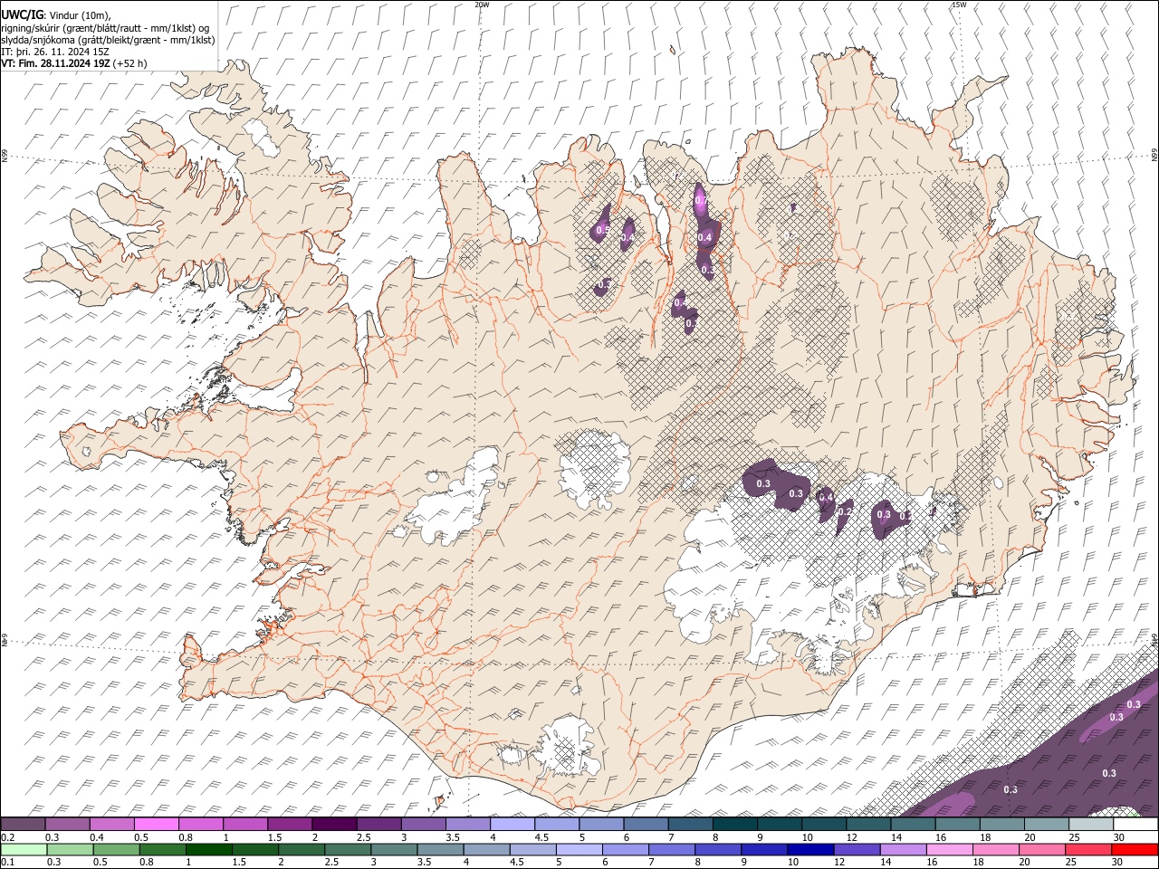Click the 'rigning/skúrir' legend description line
Screen dimensions: 1159x869
(x=105, y=28)
